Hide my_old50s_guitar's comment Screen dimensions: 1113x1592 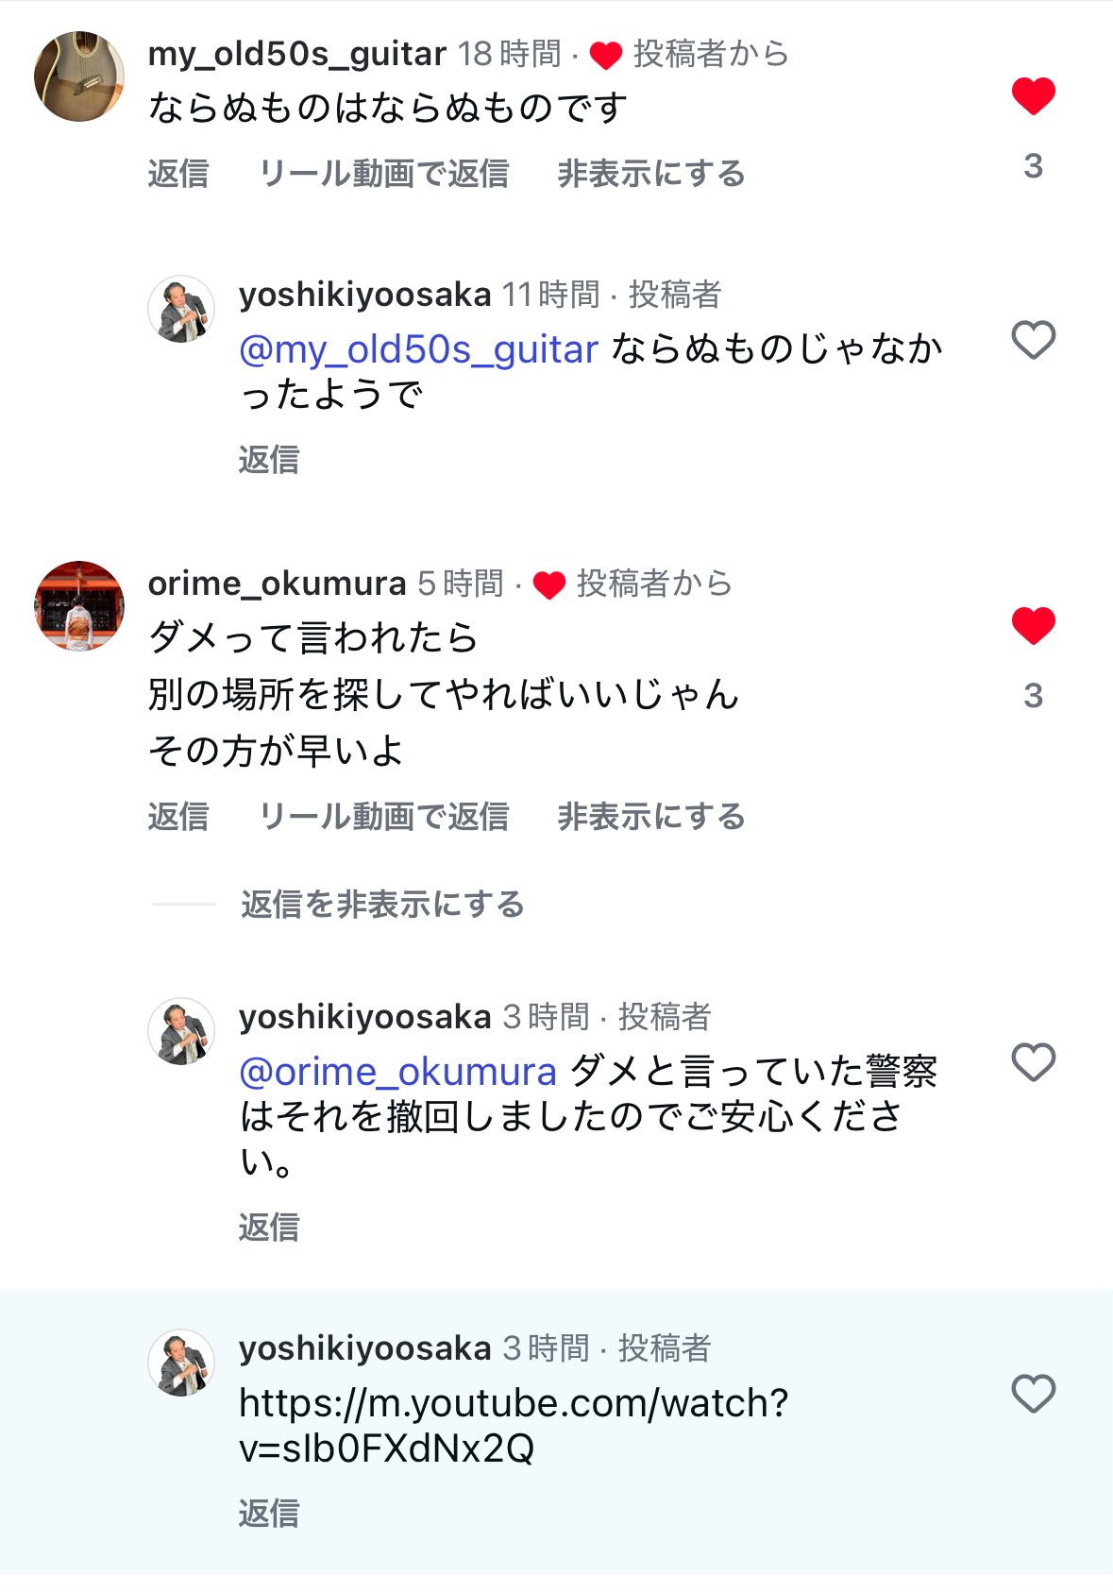650,174
